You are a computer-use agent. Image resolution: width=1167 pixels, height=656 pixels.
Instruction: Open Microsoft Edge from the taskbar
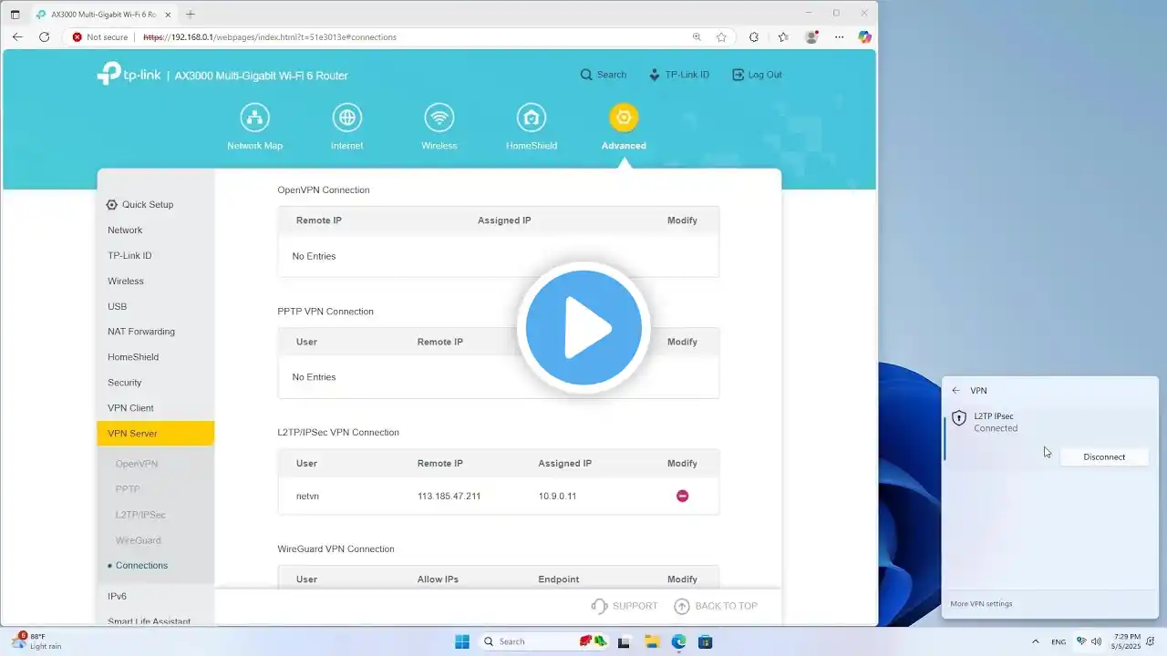pyautogui.click(x=678, y=641)
